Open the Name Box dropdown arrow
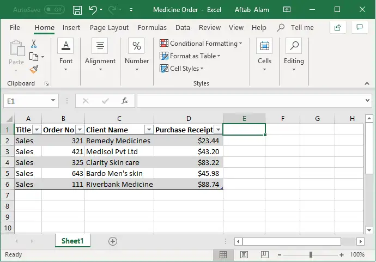The height and width of the screenshot is (262, 376). (x=53, y=100)
